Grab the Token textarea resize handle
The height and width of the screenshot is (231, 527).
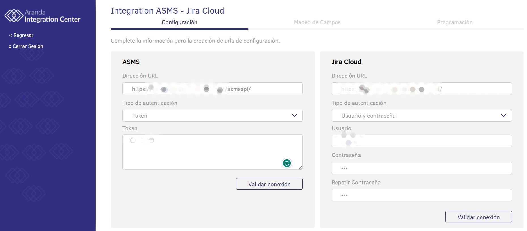[300, 168]
